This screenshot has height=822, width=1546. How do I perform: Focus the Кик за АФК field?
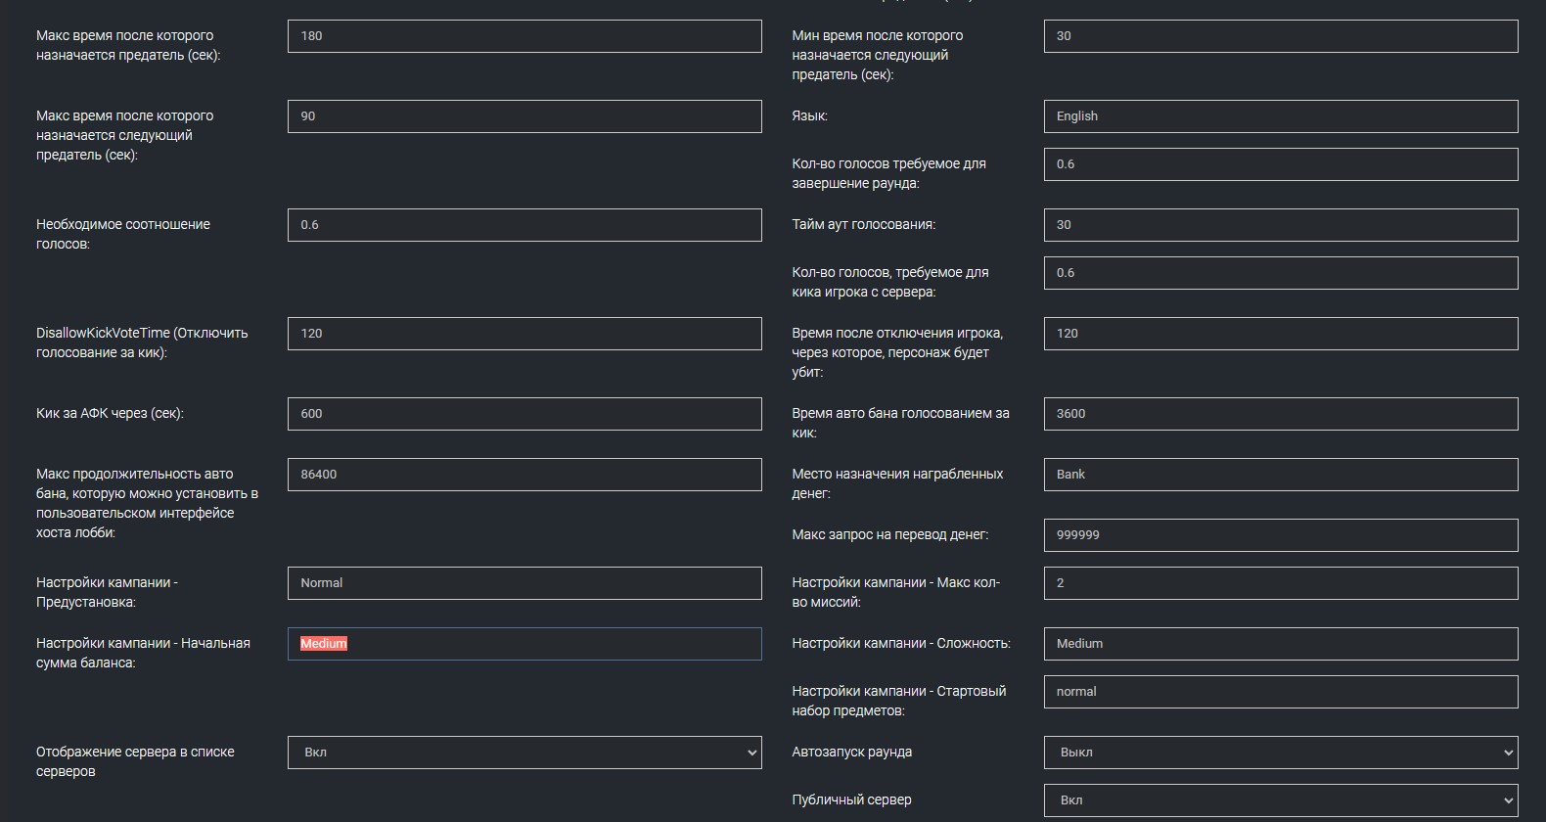[524, 414]
